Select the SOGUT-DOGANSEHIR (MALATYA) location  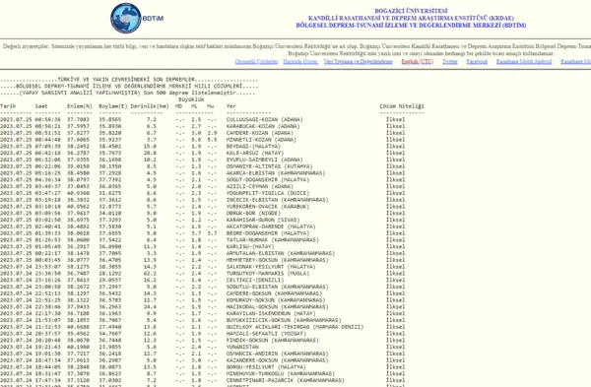(x=268, y=180)
